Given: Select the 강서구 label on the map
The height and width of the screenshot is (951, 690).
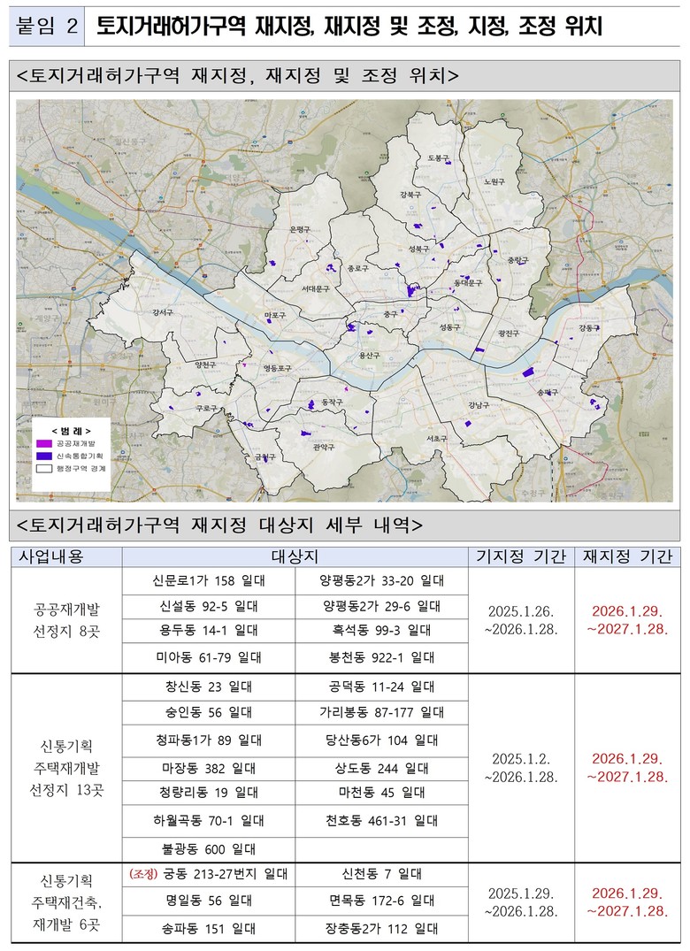Looking at the screenshot, I should click(163, 312).
